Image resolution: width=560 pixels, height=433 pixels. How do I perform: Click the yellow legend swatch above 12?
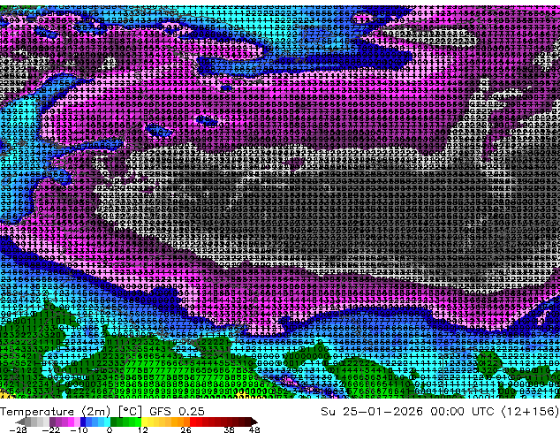(x=144, y=422)
